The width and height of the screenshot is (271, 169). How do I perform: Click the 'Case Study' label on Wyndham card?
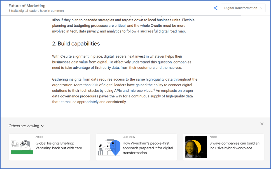pos(129,137)
